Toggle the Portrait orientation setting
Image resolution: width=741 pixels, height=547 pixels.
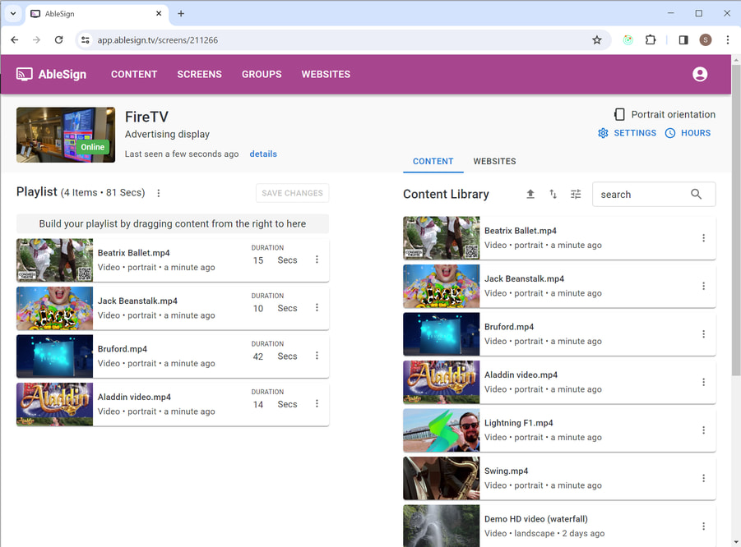[665, 114]
